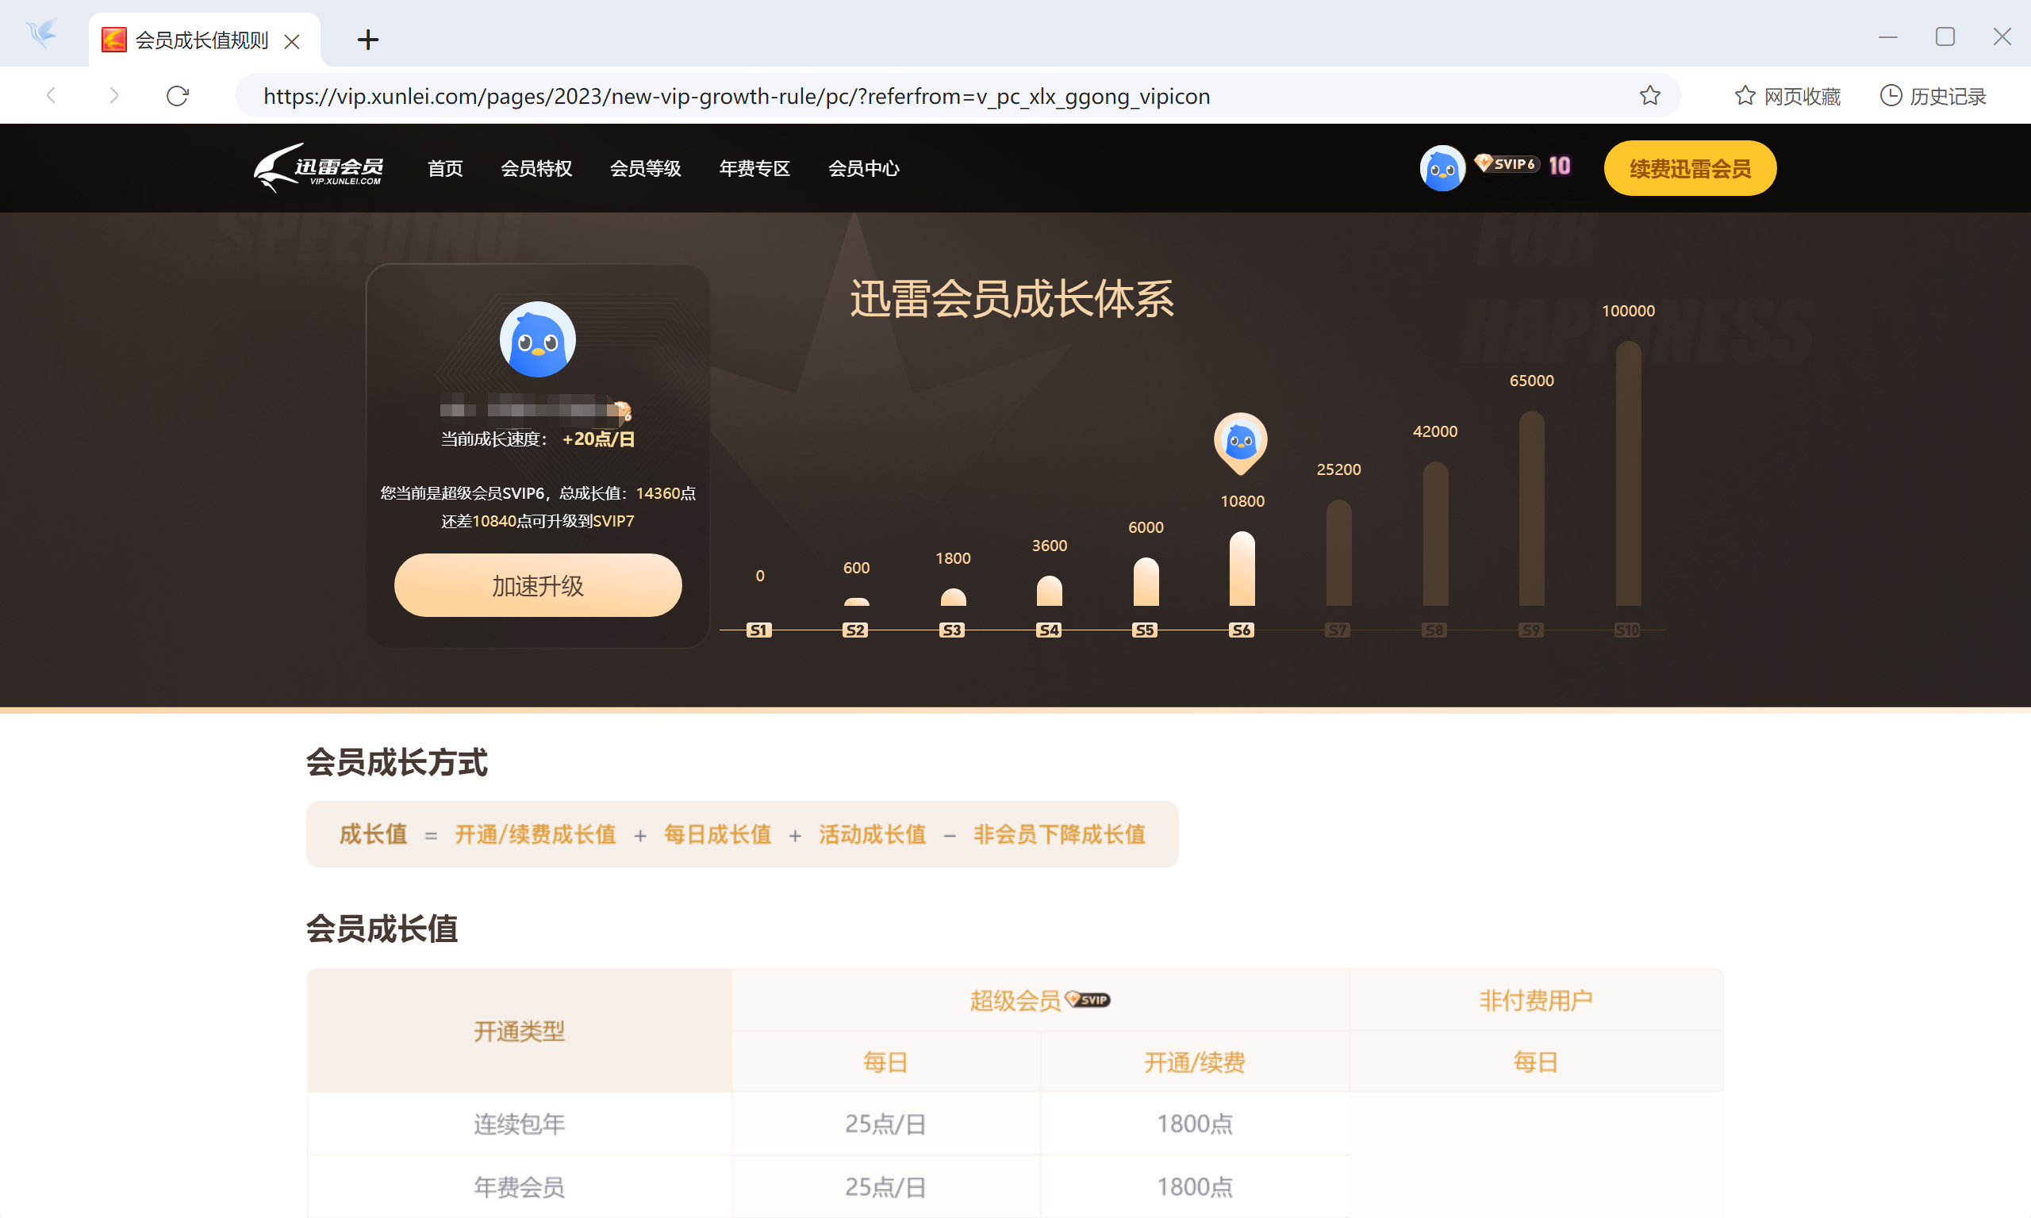Click the 总成长值 14360点 text
The width and height of the screenshot is (2031, 1218).
tap(628, 493)
